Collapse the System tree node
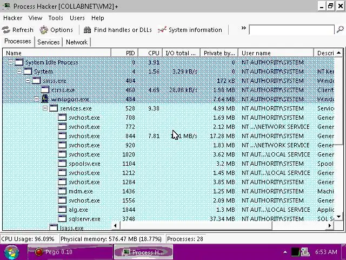The height and width of the screenshot is (260, 346). coord(19,71)
